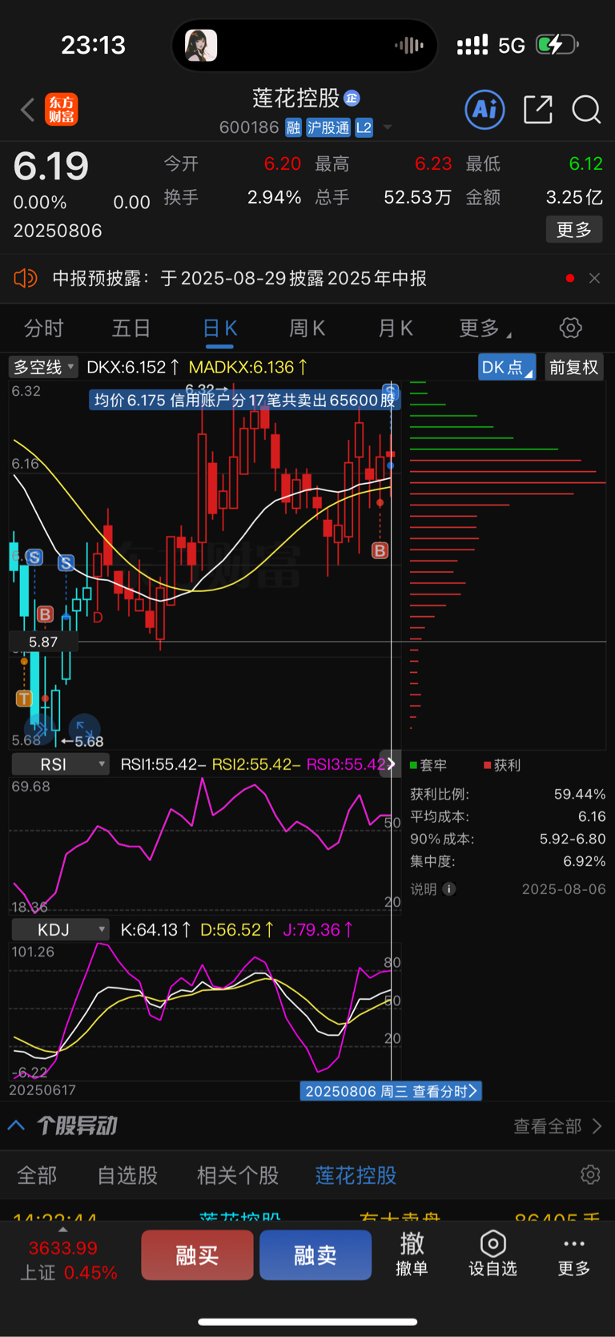Open the 多空线 indicator dropdown

click(x=43, y=367)
